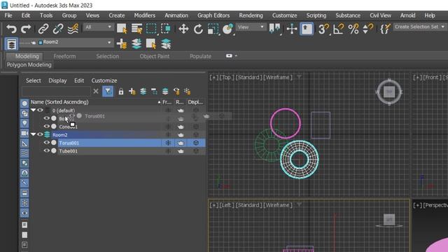The image size is (448, 252).
Task: Activate the Select and Link tool
Action: tap(43, 29)
